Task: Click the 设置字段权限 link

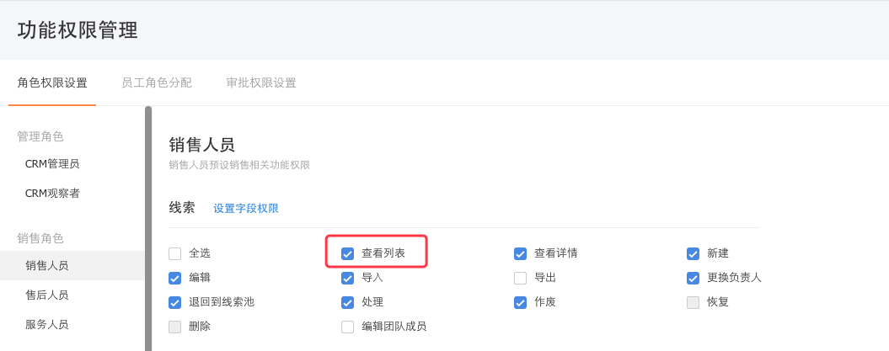Action: [246, 208]
